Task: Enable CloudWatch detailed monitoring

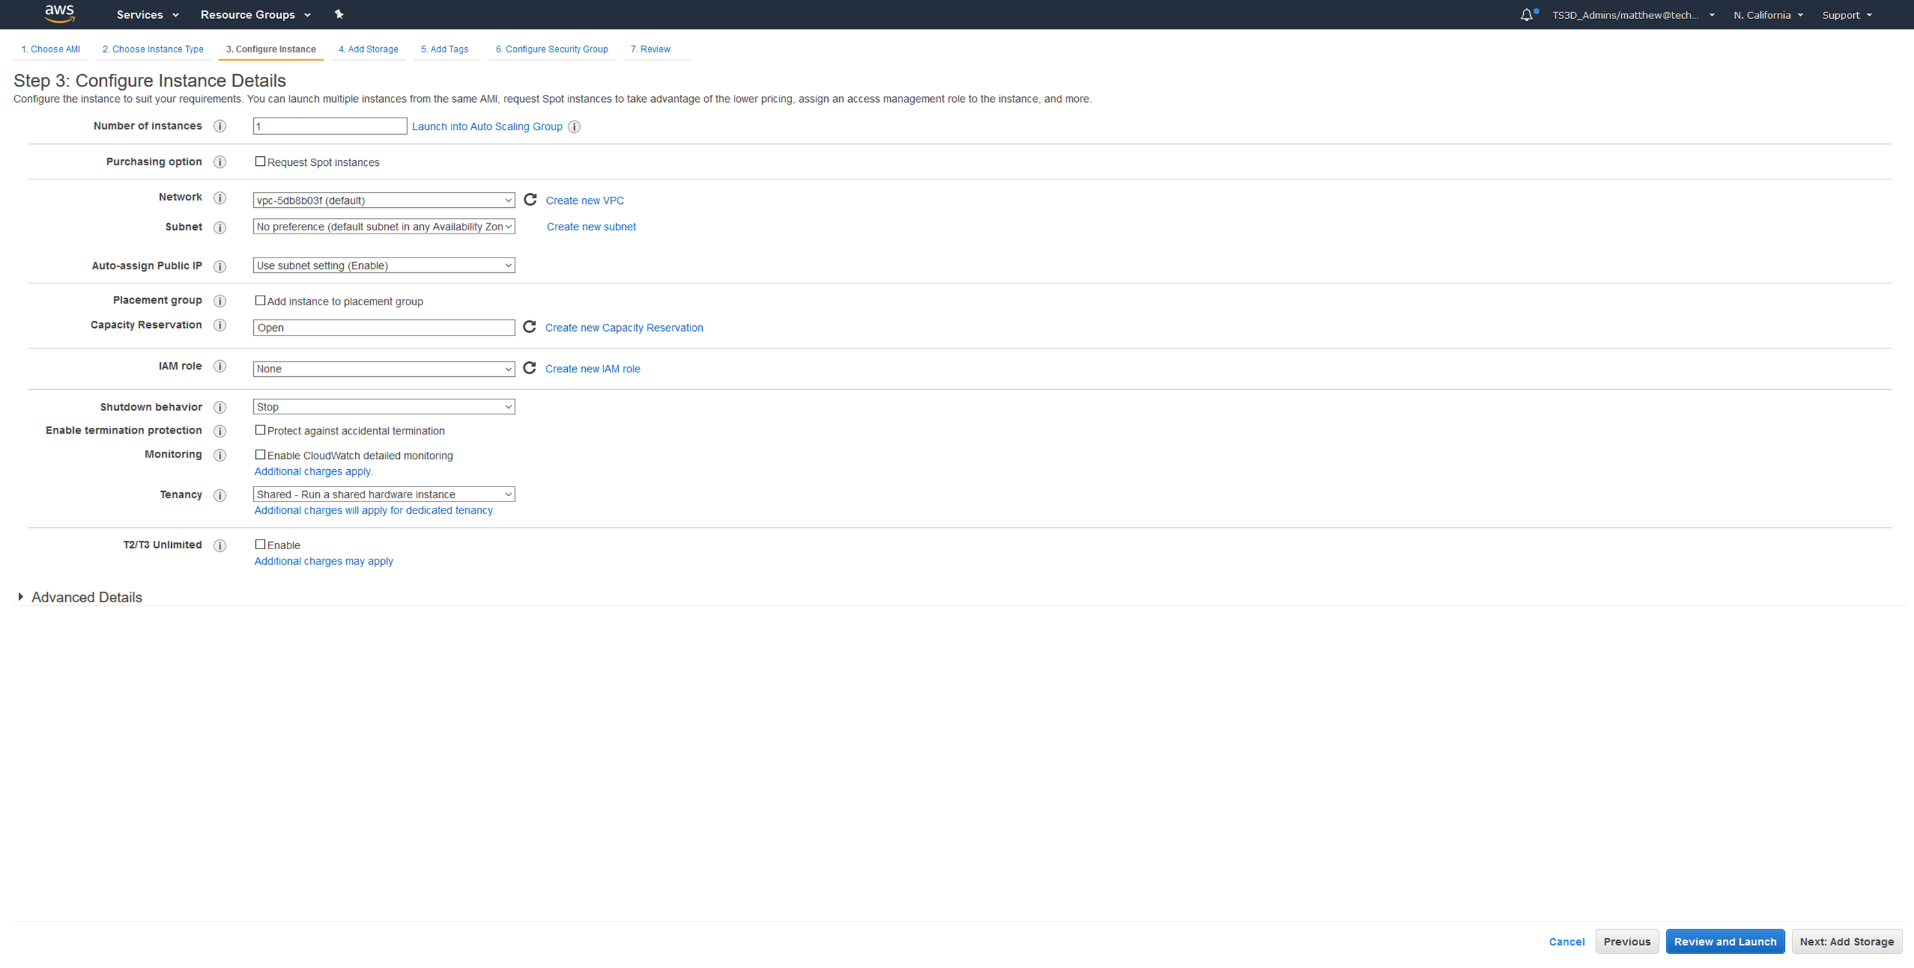Action: coord(260,454)
